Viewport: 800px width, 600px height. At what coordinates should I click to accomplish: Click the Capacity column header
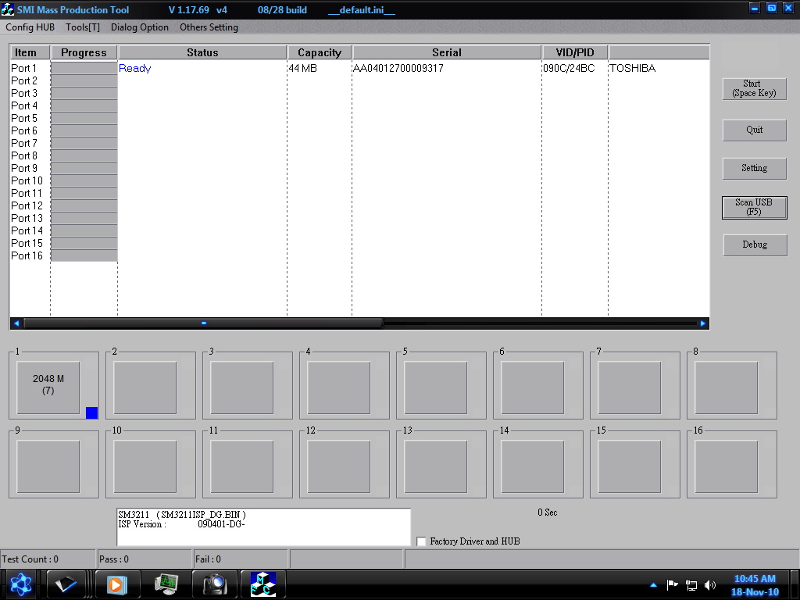[320, 52]
